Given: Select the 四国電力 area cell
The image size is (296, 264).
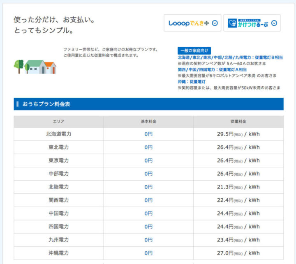Looking at the screenshot, I should [x=58, y=227].
